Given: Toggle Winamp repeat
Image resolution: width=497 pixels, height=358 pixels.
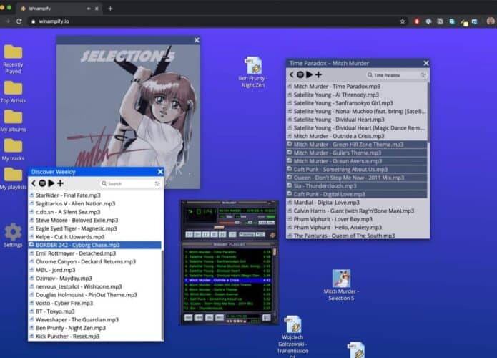Looking at the screenshot, I should [x=260, y=235].
